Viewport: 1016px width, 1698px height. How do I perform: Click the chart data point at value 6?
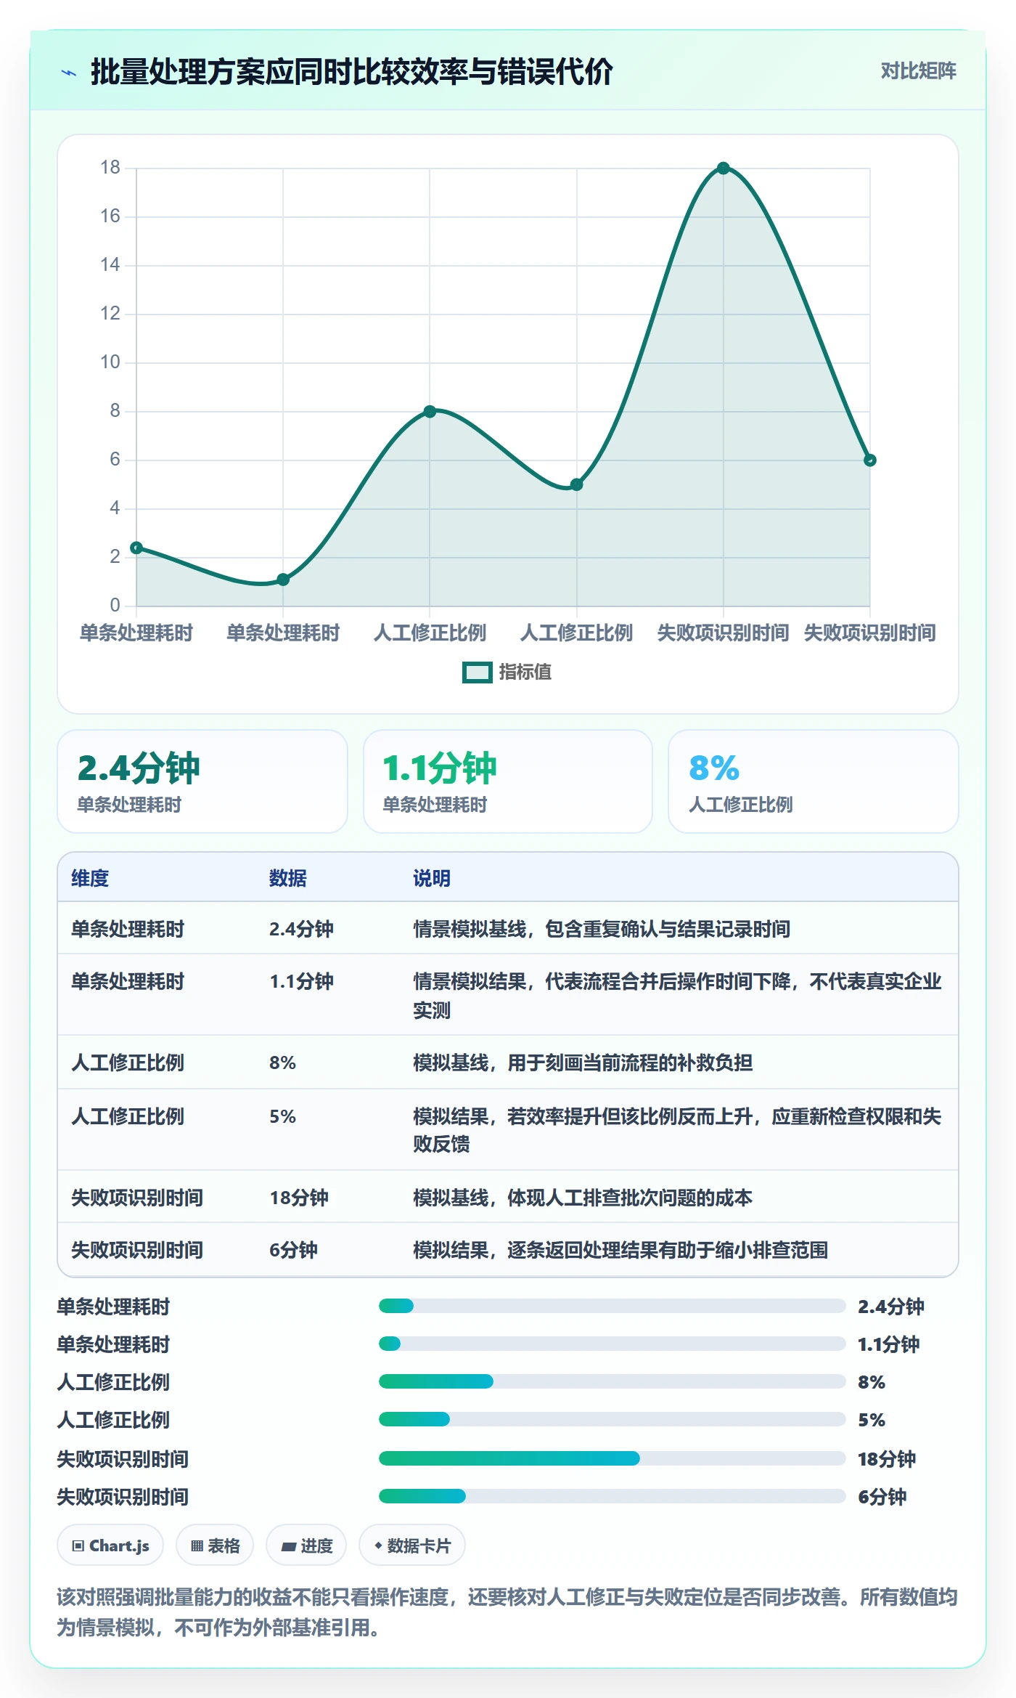pyautogui.click(x=870, y=460)
